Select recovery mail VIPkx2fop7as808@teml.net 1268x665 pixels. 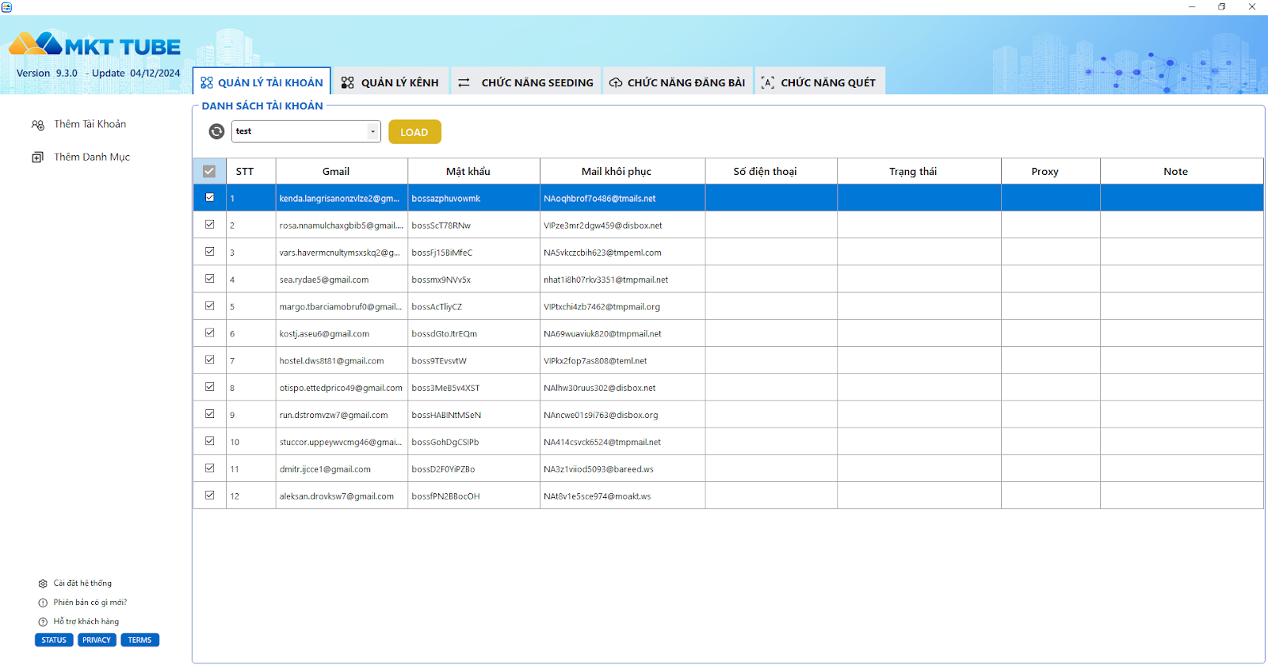point(623,360)
